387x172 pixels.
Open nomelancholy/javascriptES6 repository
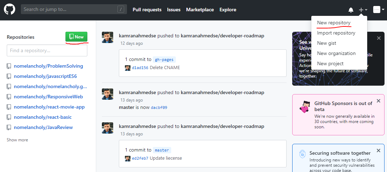(45, 76)
